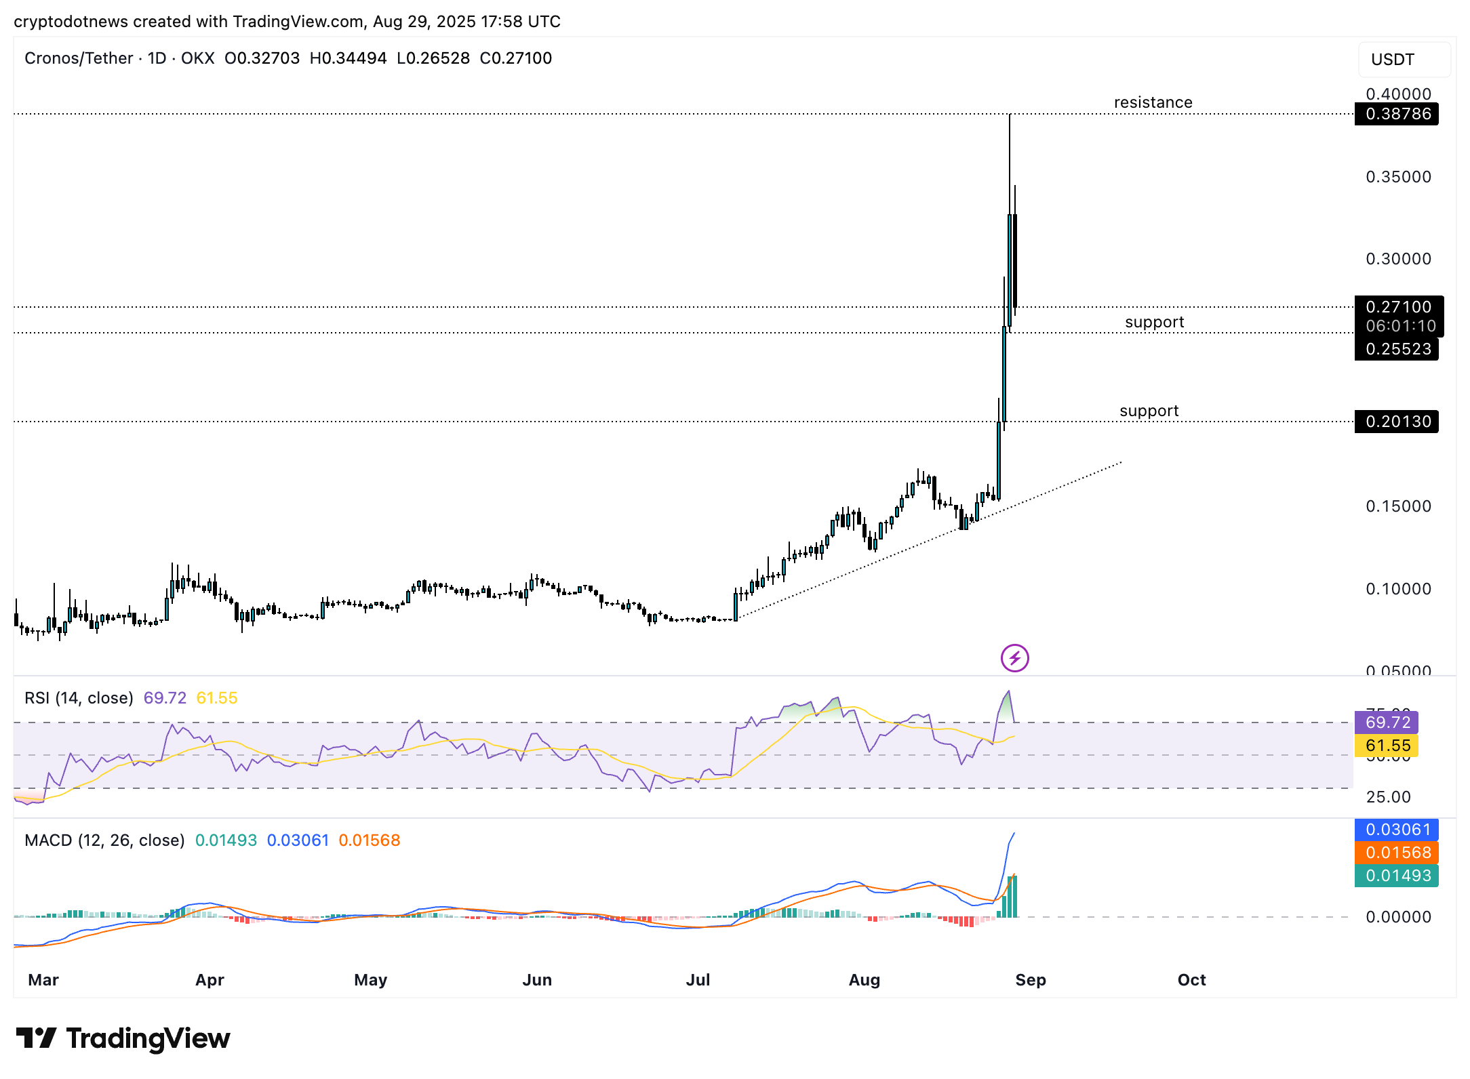This screenshot has width=1470, height=1079.
Task: Click the purple RSI value tag 69.72
Action: [x=1387, y=722]
